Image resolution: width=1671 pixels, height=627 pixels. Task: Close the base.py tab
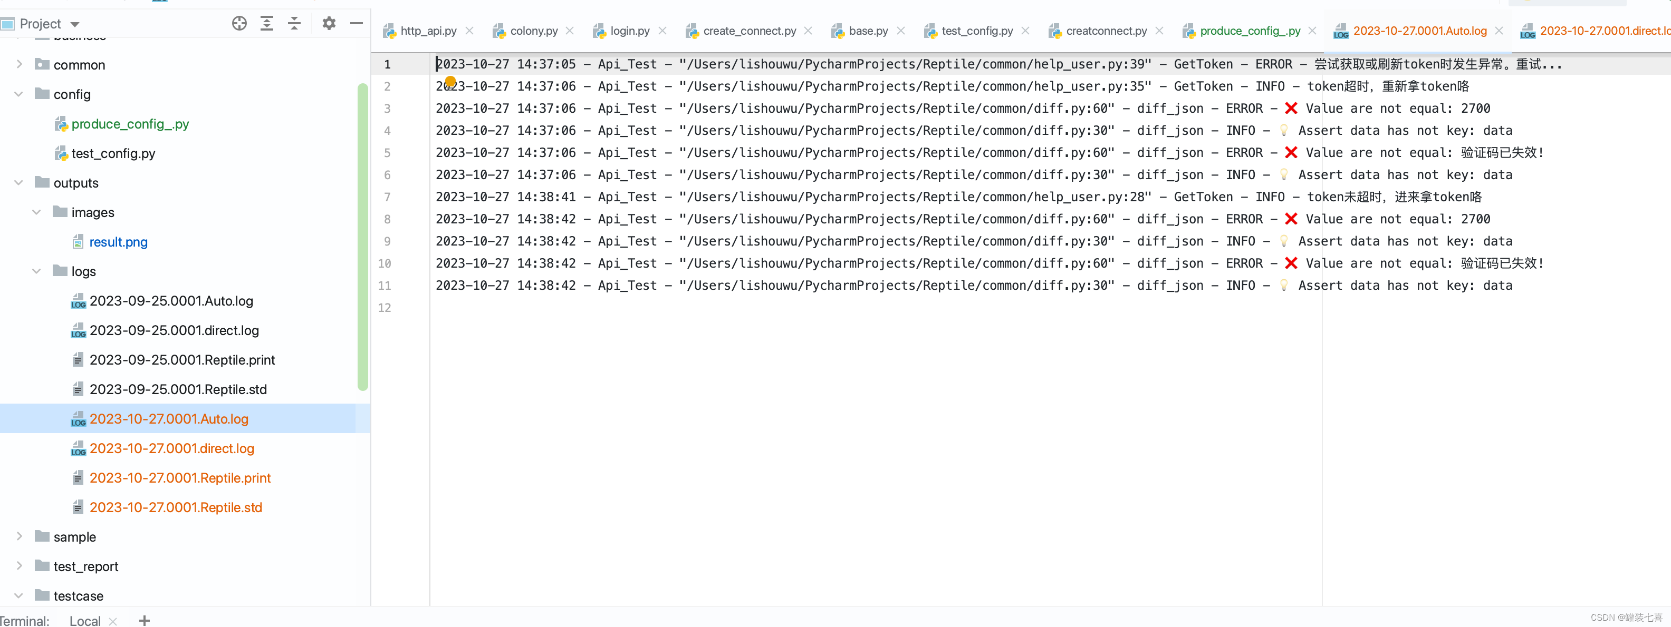901,31
